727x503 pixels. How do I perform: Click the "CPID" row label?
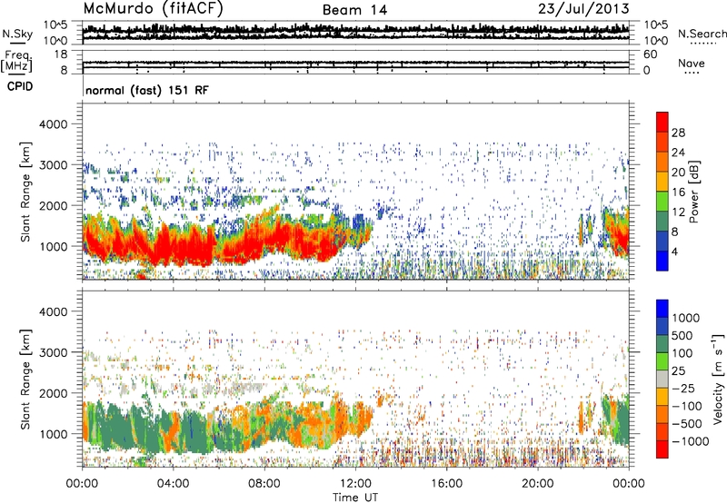(20, 86)
